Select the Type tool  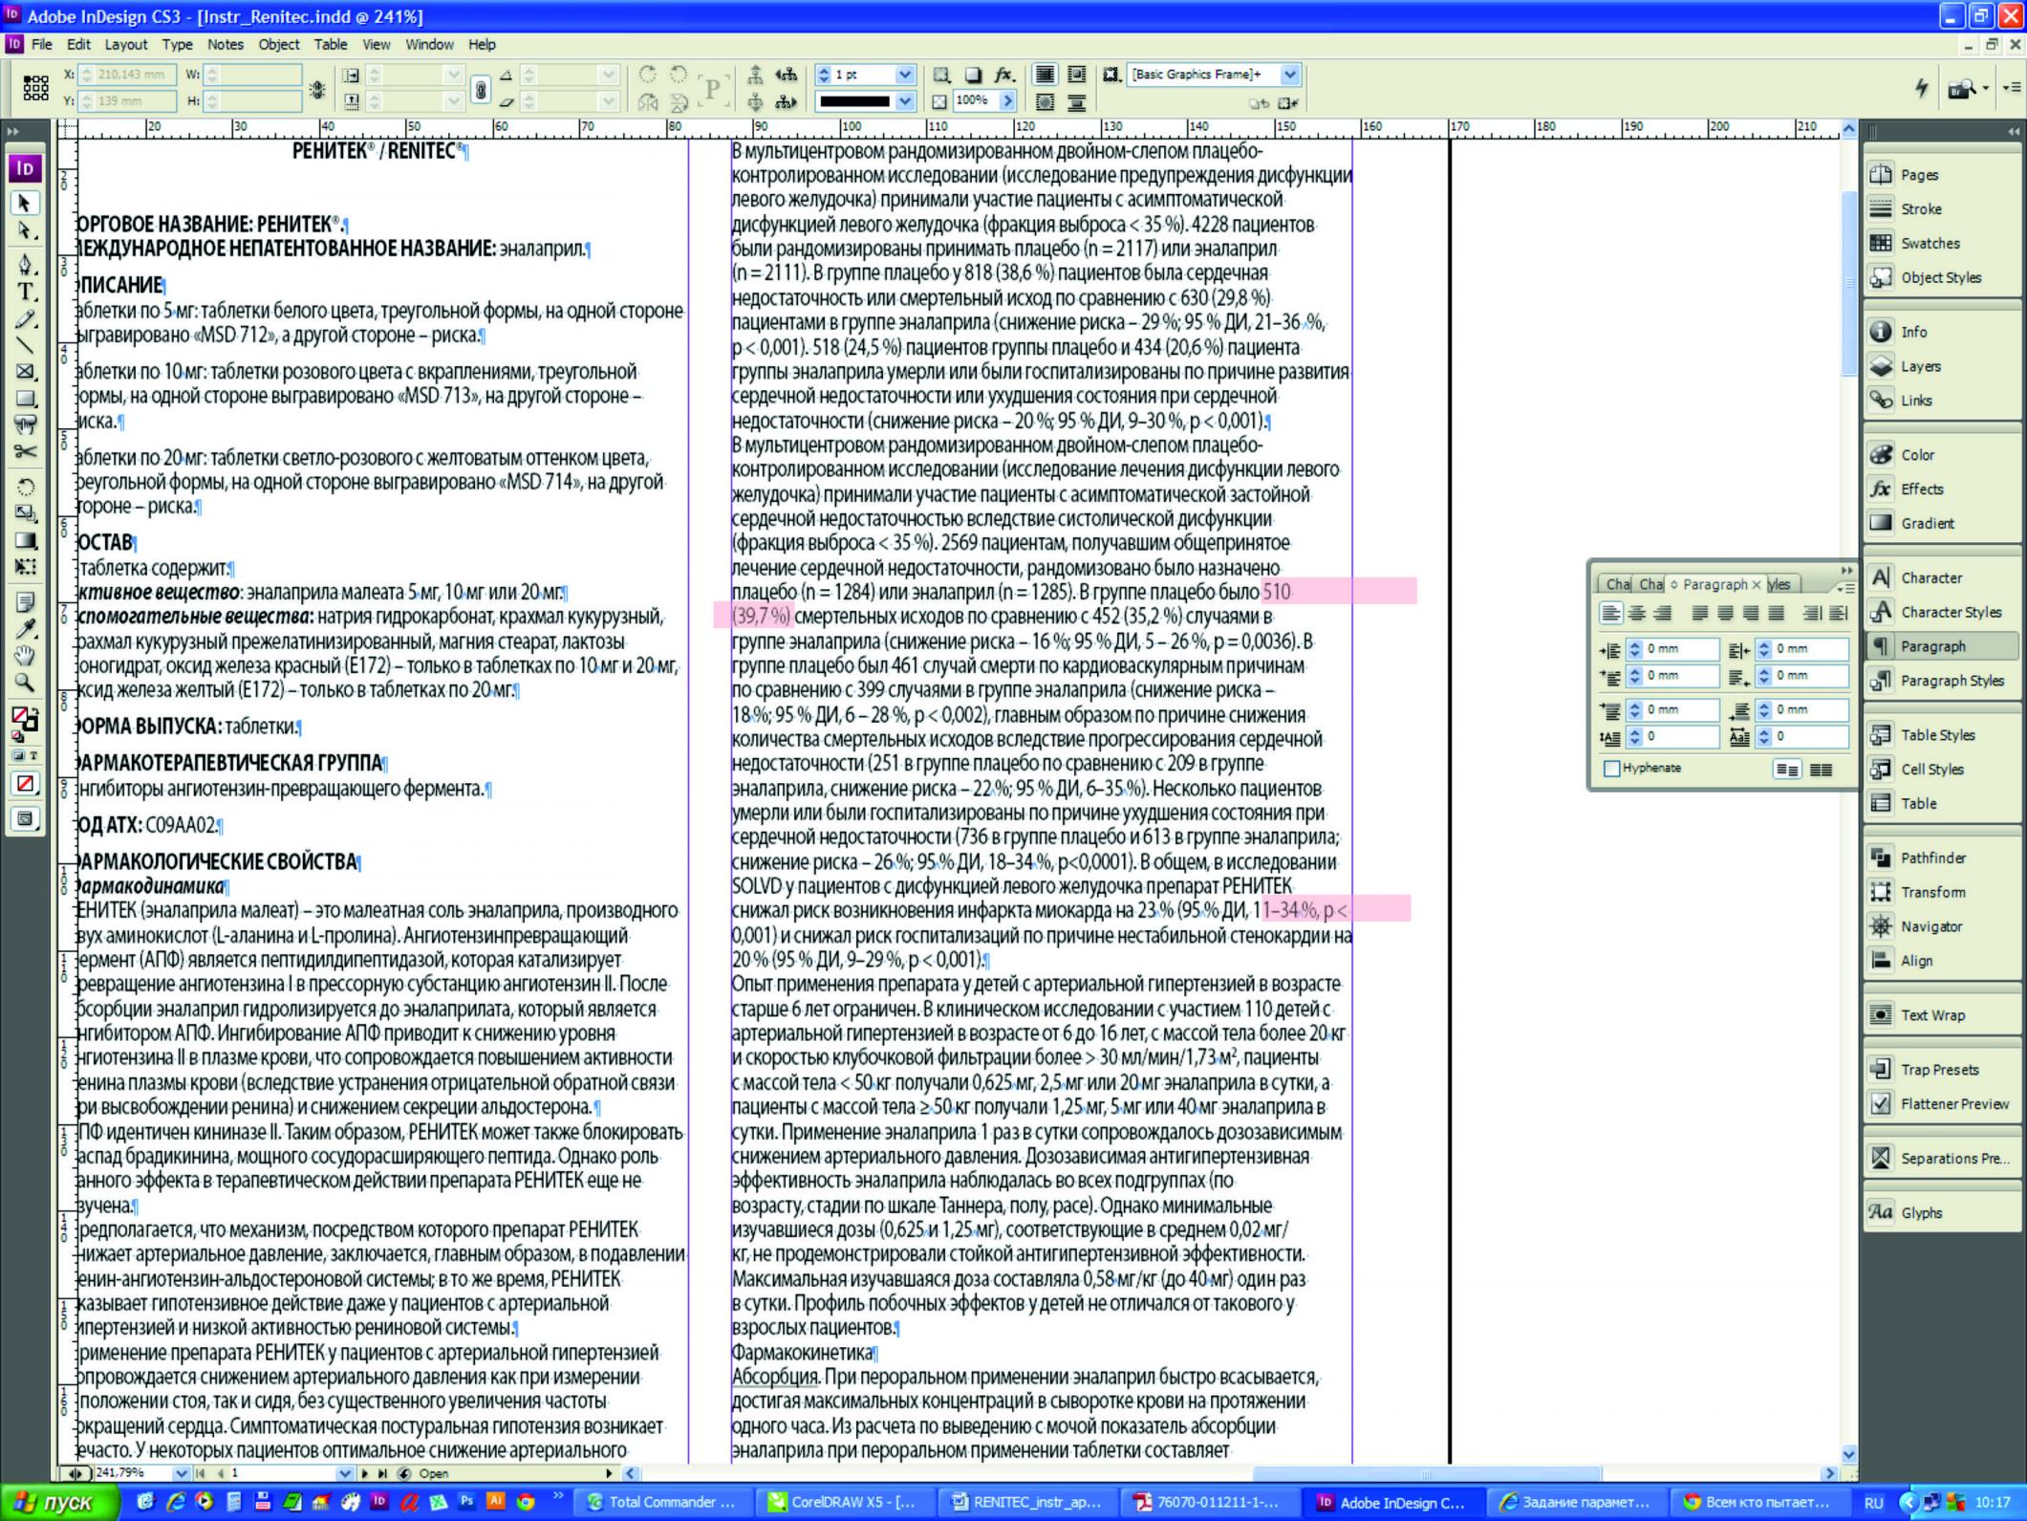(25, 292)
